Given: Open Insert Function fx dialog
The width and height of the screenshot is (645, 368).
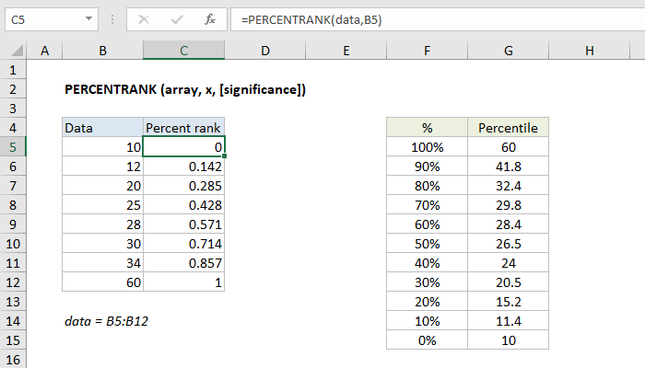Looking at the screenshot, I should click(210, 19).
